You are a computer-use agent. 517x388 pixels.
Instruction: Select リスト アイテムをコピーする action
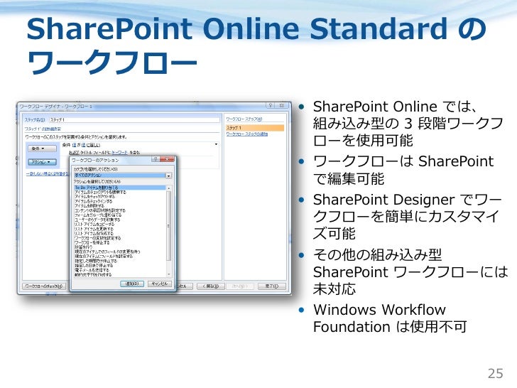tap(94, 225)
